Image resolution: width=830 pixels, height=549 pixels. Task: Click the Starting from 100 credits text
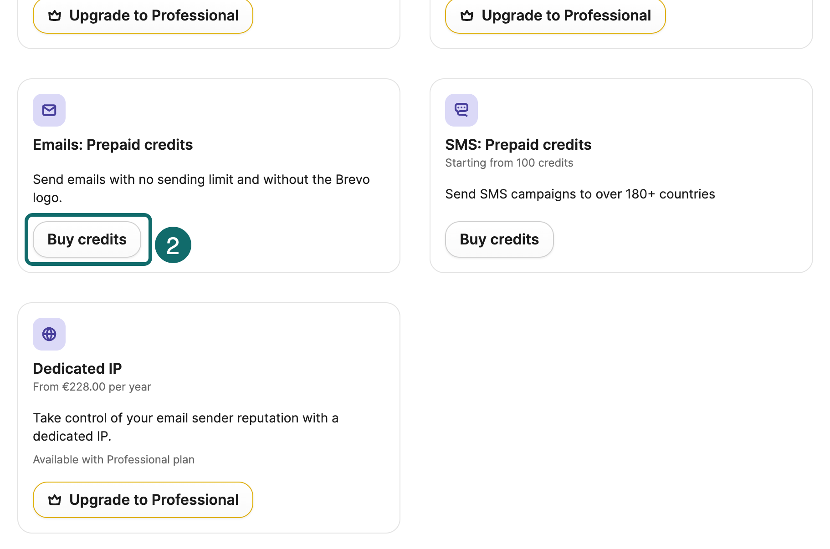click(509, 163)
